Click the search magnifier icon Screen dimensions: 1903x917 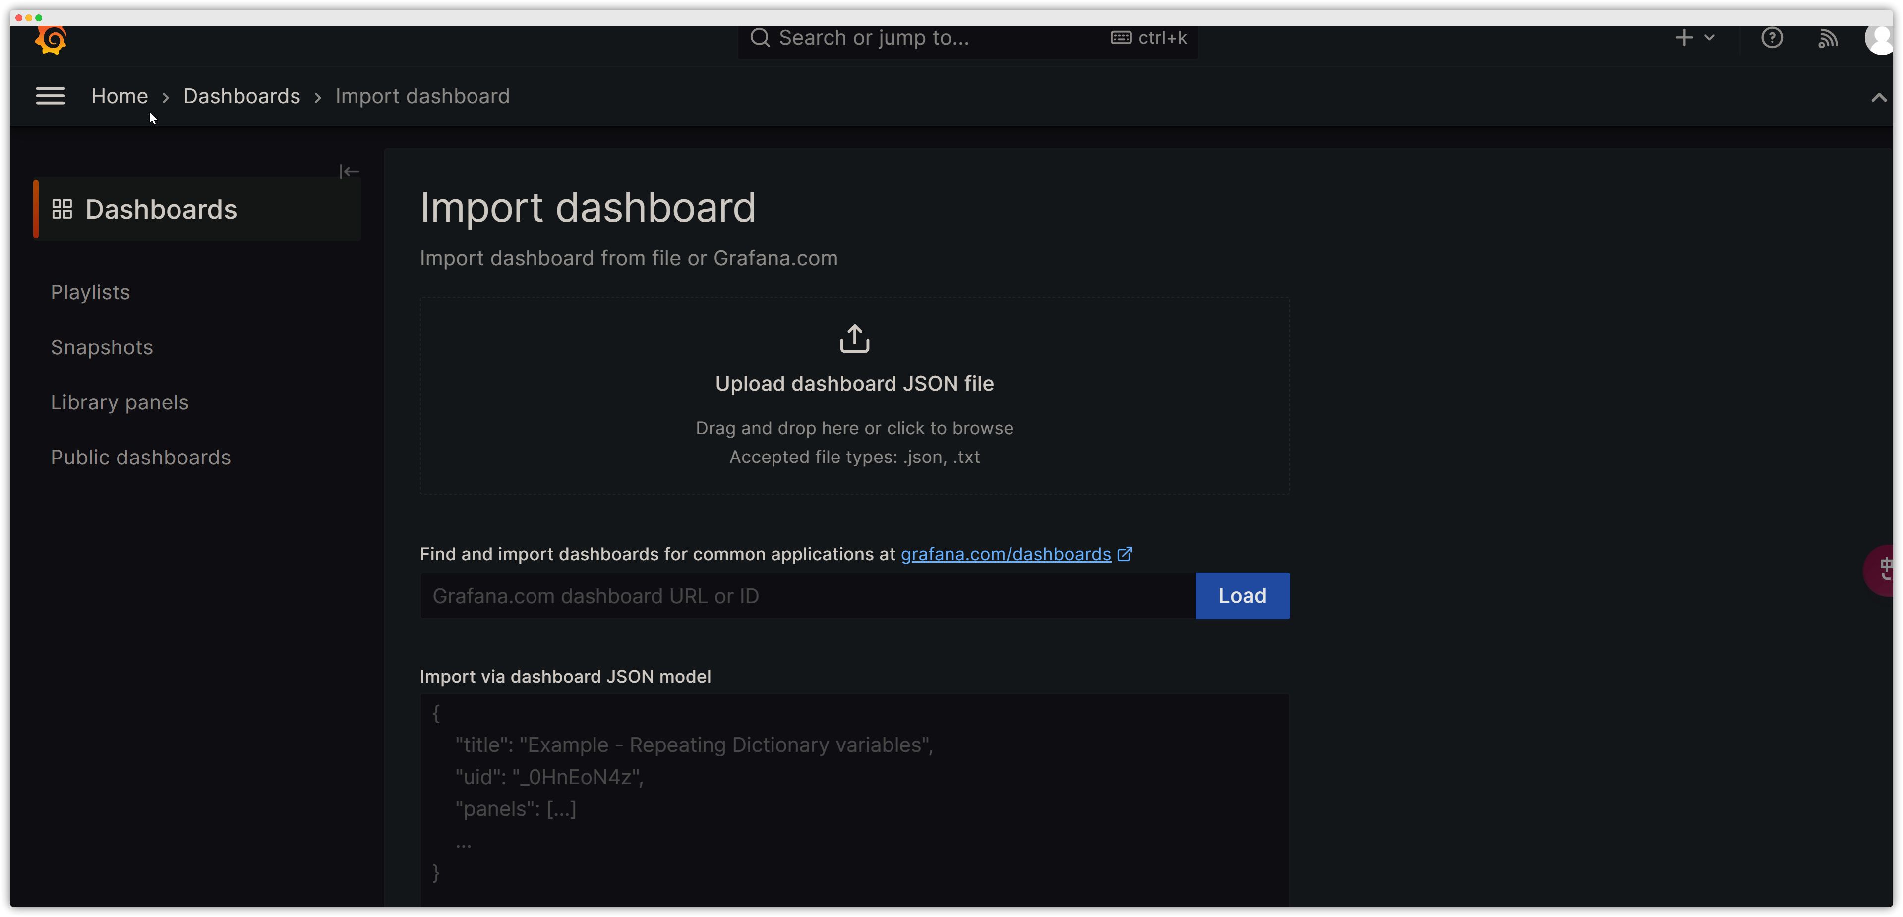coord(760,38)
